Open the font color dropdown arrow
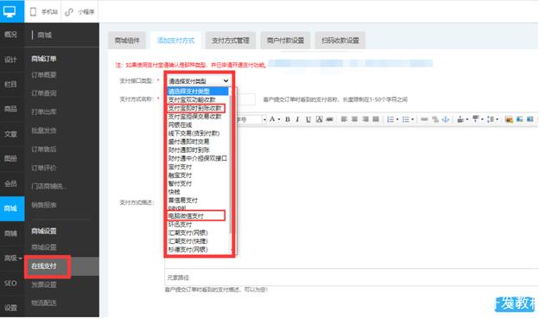Image resolution: width=553 pixels, height=319 pixels. pyautogui.click(x=278, y=119)
